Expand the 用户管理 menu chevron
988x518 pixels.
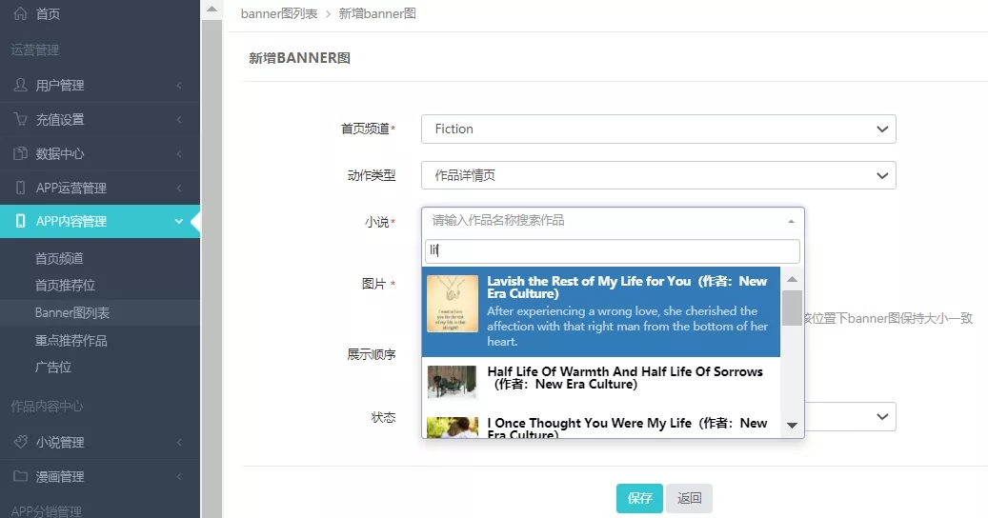point(179,85)
